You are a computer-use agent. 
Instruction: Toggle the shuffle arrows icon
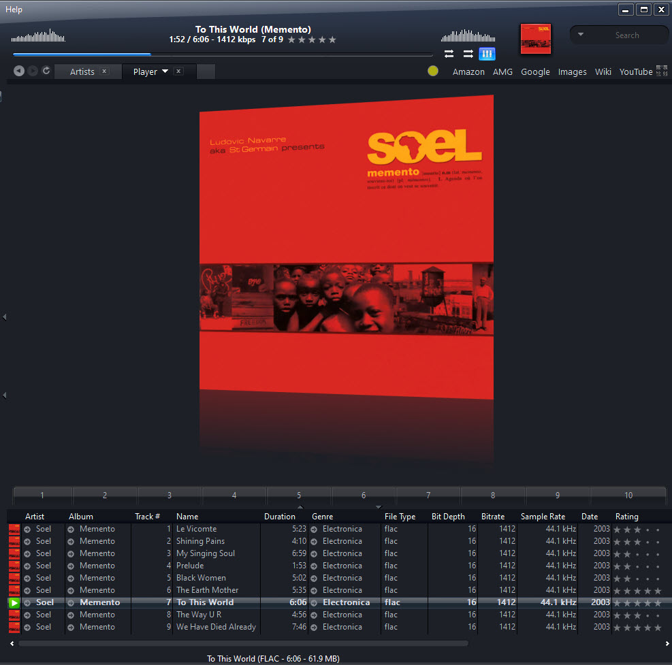tap(468, 54)
